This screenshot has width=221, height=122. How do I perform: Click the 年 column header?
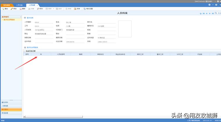pyautogui.click(x=41, y=54)
